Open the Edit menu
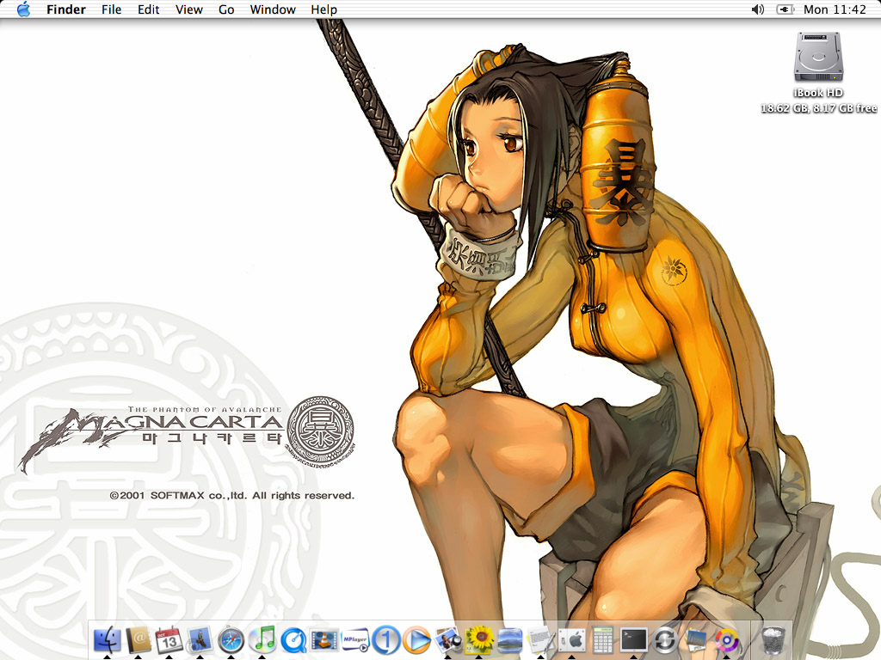The width and height of the screenshot is (881, 660). coord(148,9)
